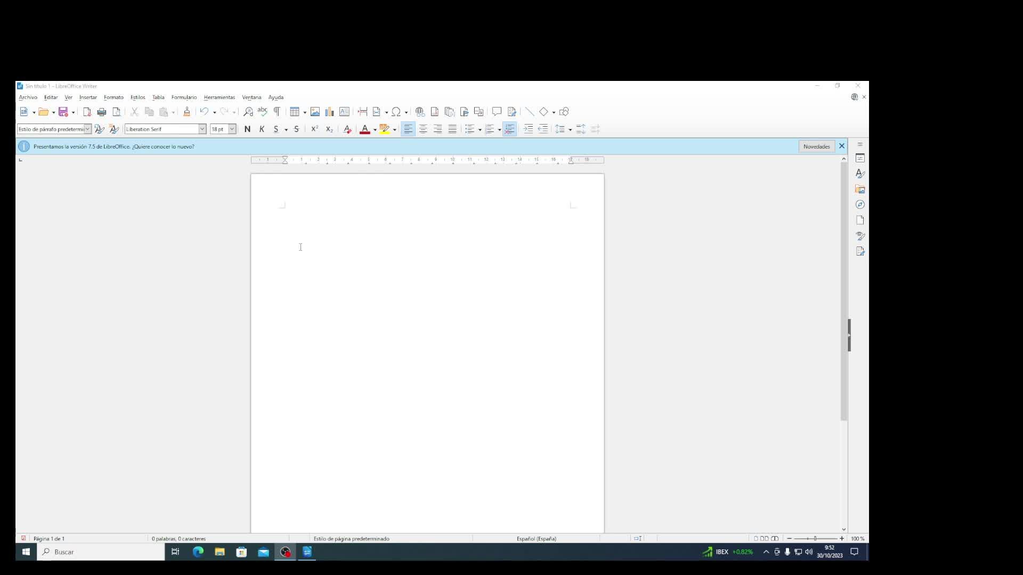The width and height of the screenshot is (1023, 575).
Task: Click the Insert Image toolbar icon
Action: (x=315, y=112)
